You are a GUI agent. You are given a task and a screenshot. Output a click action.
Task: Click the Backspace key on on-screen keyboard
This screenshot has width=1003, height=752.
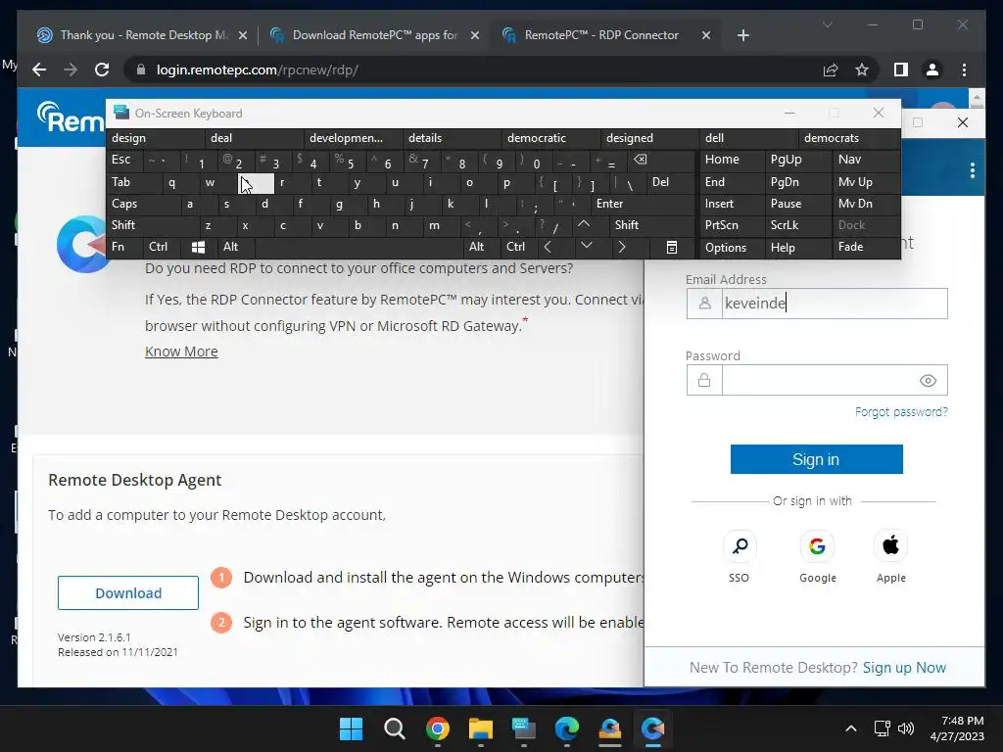coord(640,160)
